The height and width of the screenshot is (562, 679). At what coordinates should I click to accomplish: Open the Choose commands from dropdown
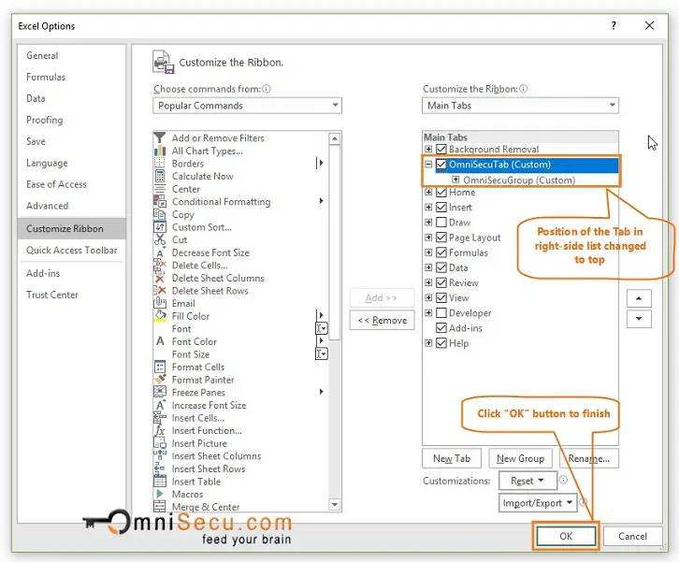click(x=247, y=106)
